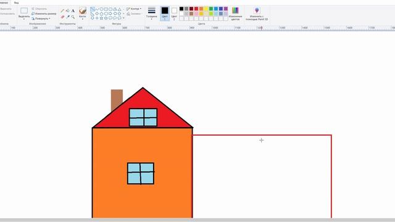Choose the Line shape in the shapes gallery

93,9
